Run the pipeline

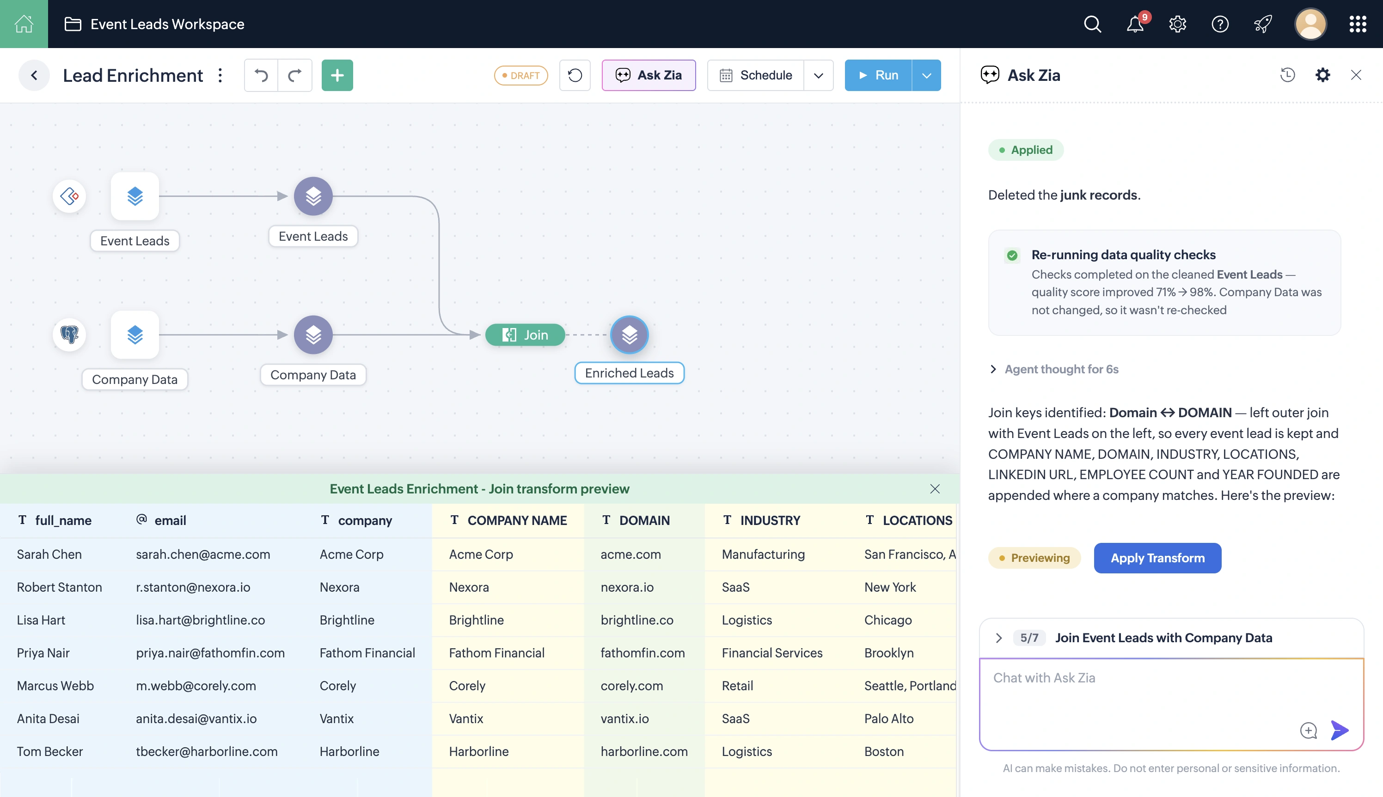[878, 75]
